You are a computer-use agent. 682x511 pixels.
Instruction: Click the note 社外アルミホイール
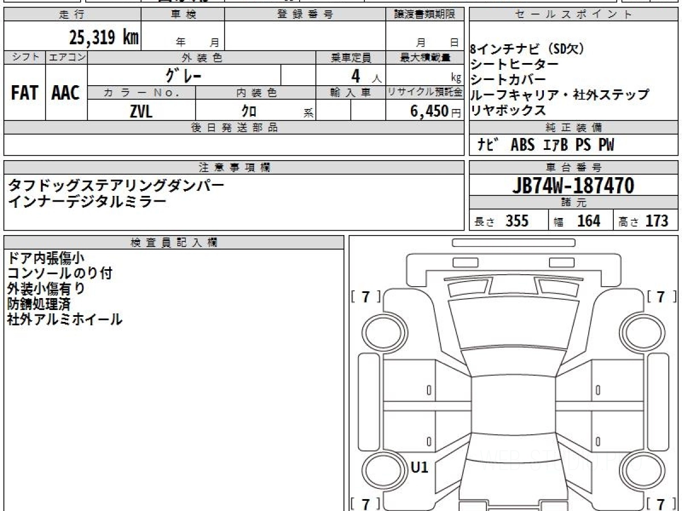coord(65,319)
